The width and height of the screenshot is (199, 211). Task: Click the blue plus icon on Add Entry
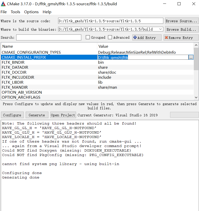135,37
